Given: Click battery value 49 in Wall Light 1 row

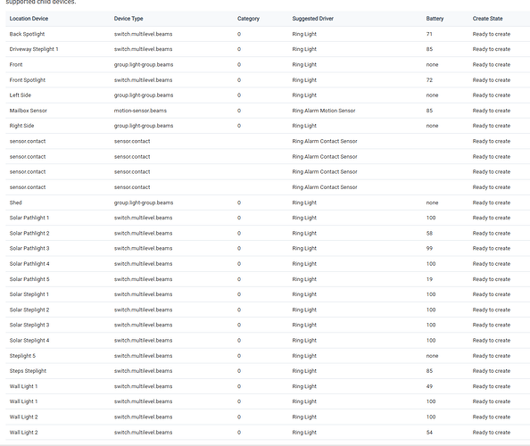Looking at the screenshot, I should pyautogui.click(x=429, y=386).
